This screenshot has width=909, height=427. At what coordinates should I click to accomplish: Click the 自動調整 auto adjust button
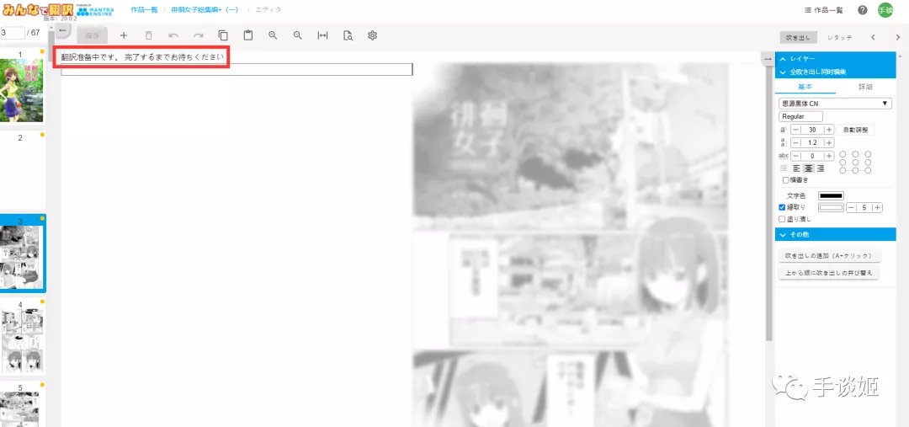click(x=856, y=130)
